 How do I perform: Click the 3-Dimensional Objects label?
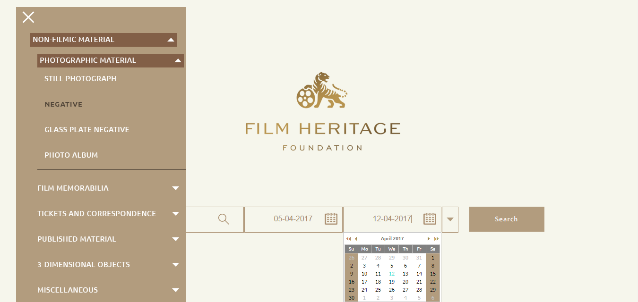[x=84, y=265]
